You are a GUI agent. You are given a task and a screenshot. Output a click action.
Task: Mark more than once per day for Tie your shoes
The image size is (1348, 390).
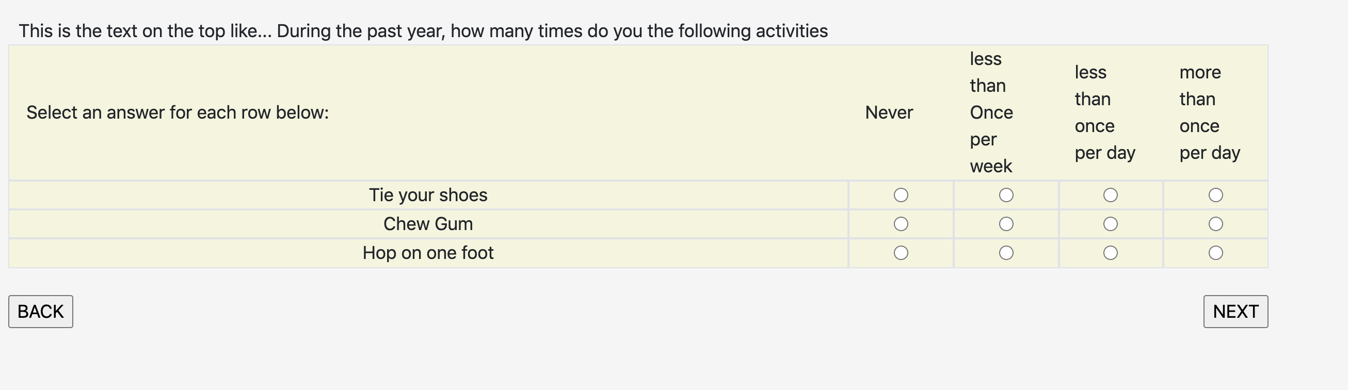(x=1215, y=195)
